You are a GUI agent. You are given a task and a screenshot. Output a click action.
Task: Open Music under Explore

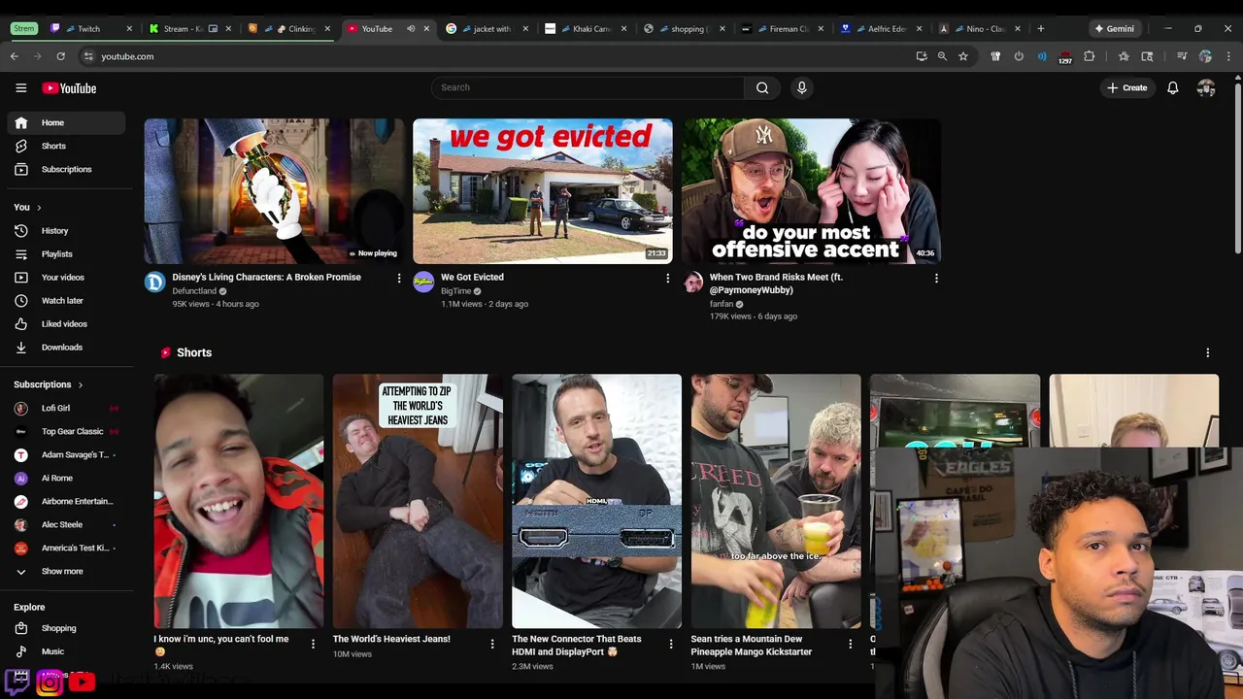click(66, 651)
